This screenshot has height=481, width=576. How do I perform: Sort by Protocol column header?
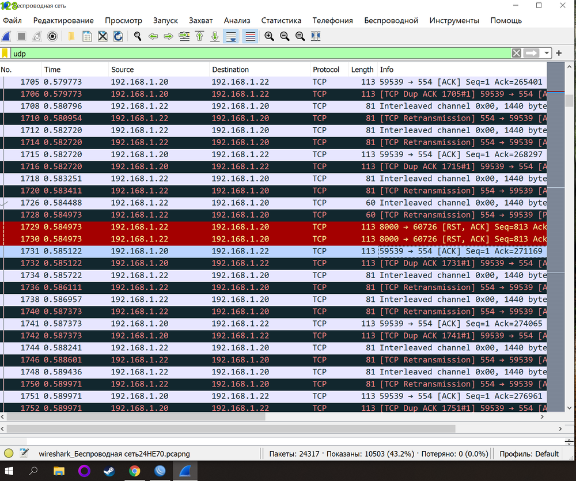pyautogui.click(x=326, y=70)
